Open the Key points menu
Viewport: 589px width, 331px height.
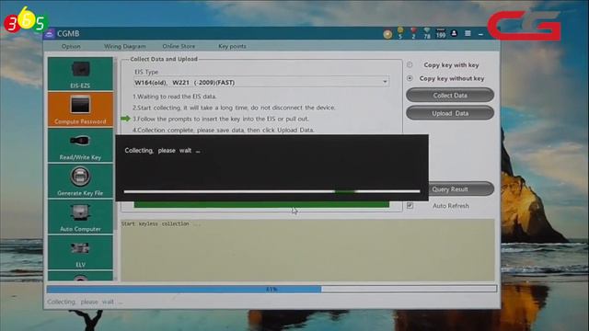click(232, 46)
